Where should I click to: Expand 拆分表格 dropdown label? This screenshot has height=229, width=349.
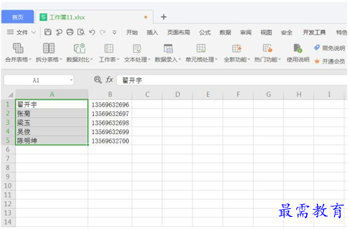click(x=49, y=60)
